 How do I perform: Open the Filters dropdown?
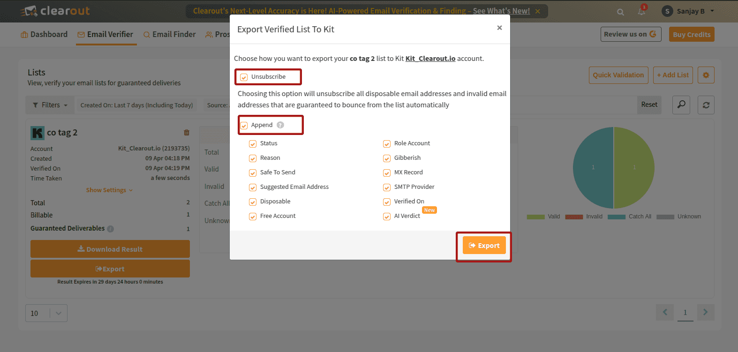click(50, 105)
